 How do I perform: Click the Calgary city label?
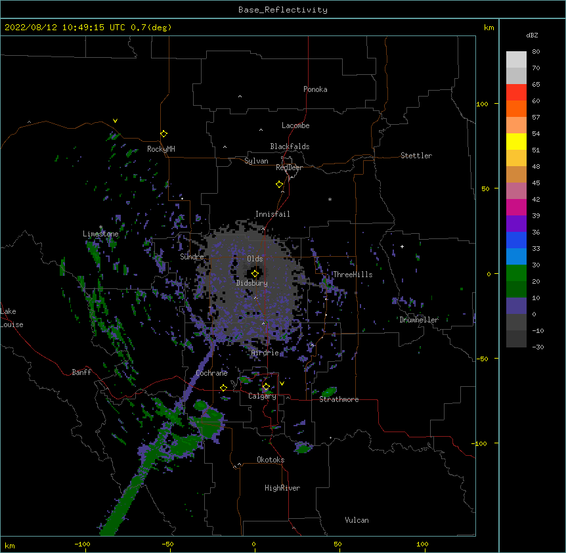click(x=262, y=396)
